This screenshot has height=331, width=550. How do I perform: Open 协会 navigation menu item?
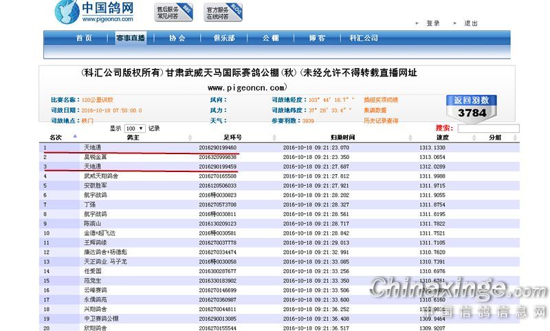point(177,38)
